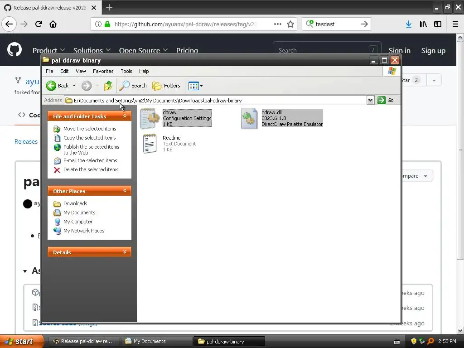Open the Help menu

[x=144, y=71]
